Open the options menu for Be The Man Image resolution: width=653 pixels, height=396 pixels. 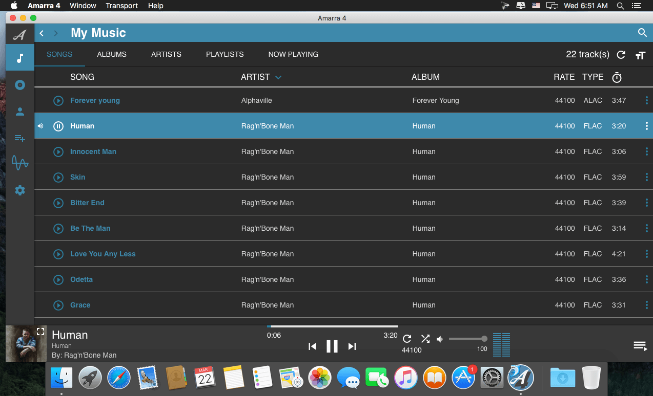(x=646, y=228)
